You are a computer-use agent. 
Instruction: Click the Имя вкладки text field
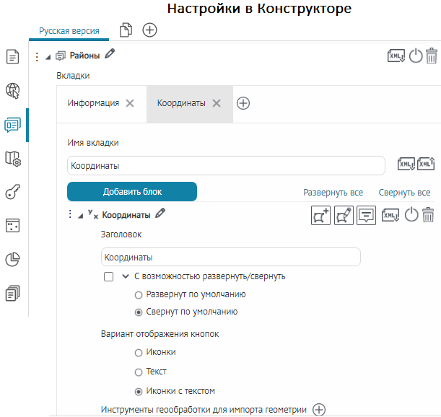pyautogui.click(x=227, y=165)
